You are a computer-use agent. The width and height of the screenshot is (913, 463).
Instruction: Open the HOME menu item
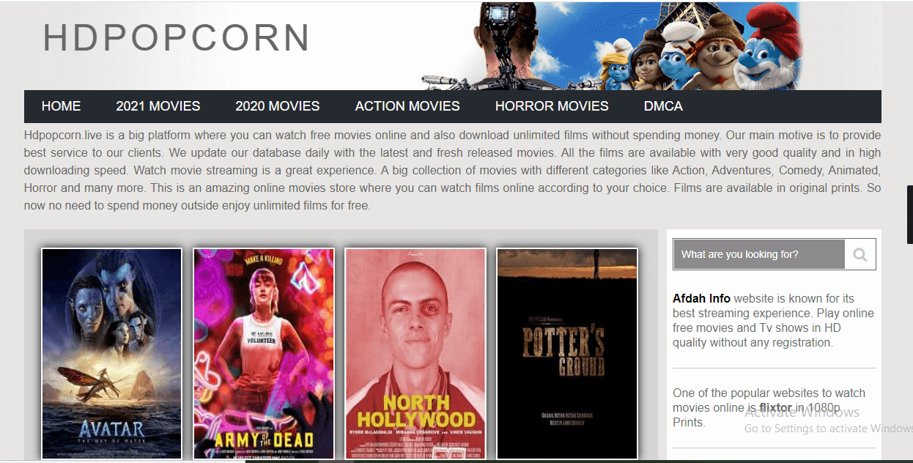[x=61, y=106]
